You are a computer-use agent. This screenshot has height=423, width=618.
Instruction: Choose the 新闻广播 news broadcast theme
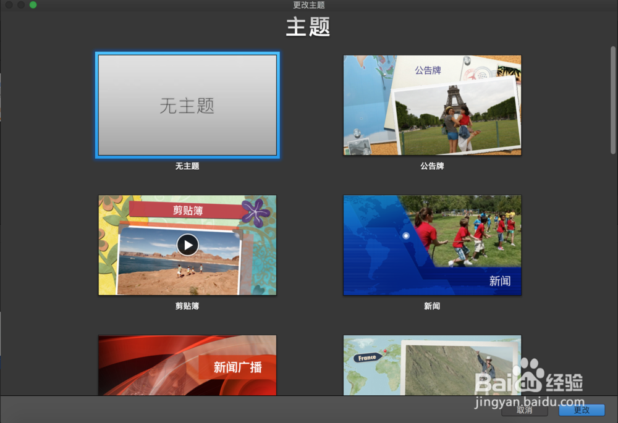(187, 364)
